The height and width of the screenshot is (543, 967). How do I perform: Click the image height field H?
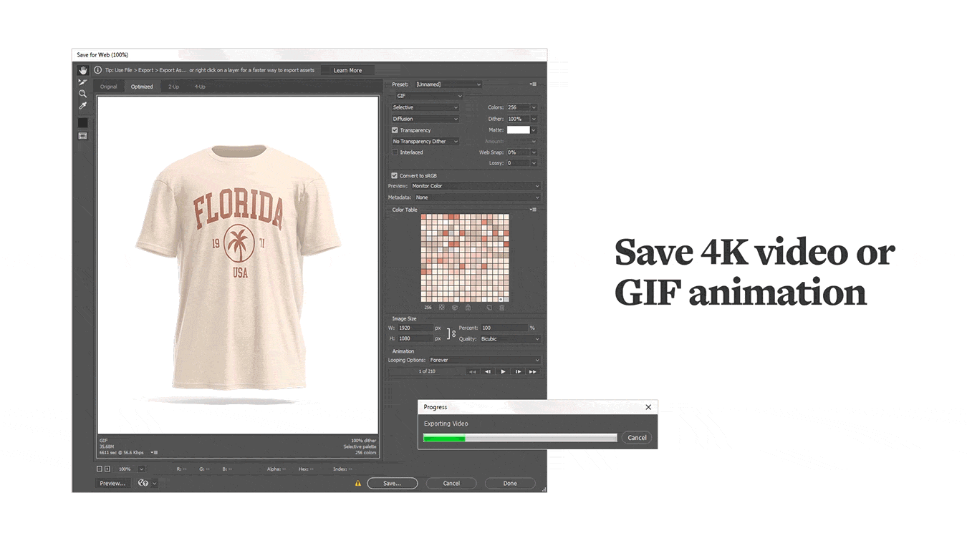click(415, 338)
